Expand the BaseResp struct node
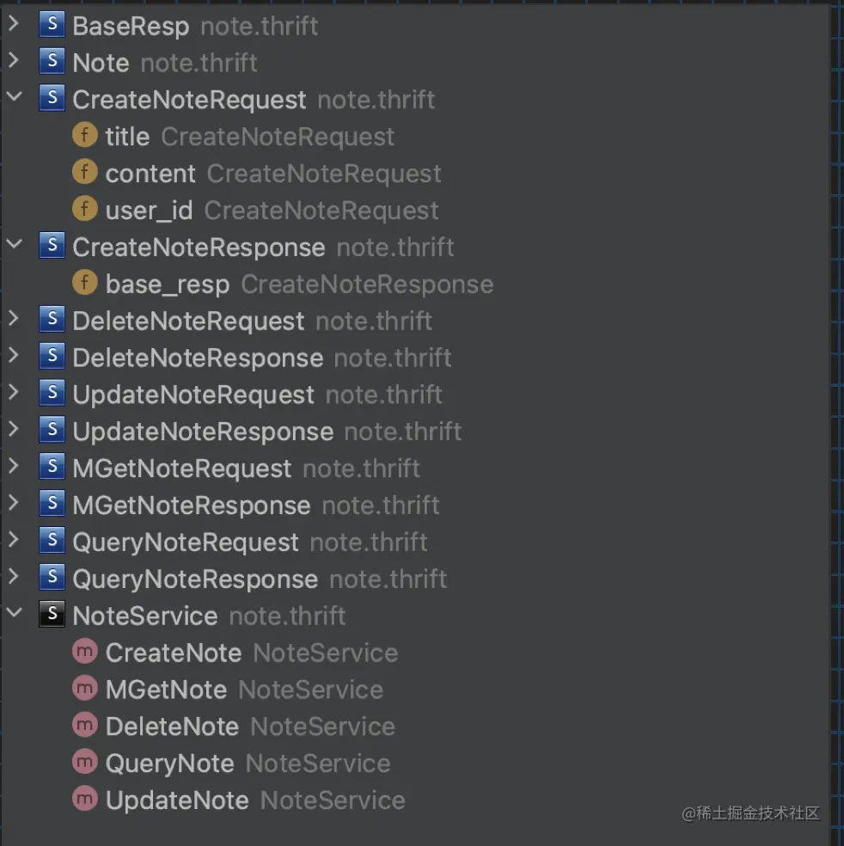This screenshot has width=844, height=846. coord(14,25)
